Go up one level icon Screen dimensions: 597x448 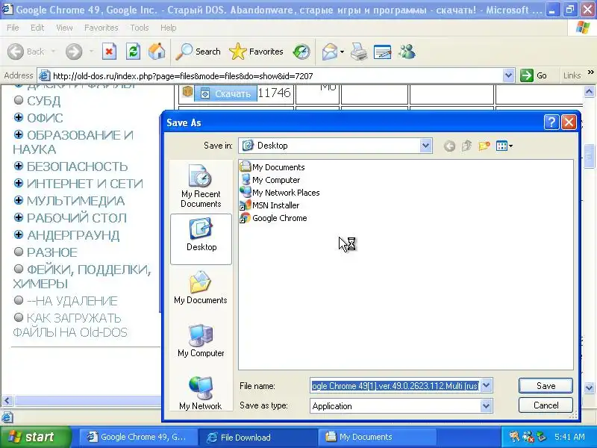coord(466,146)
